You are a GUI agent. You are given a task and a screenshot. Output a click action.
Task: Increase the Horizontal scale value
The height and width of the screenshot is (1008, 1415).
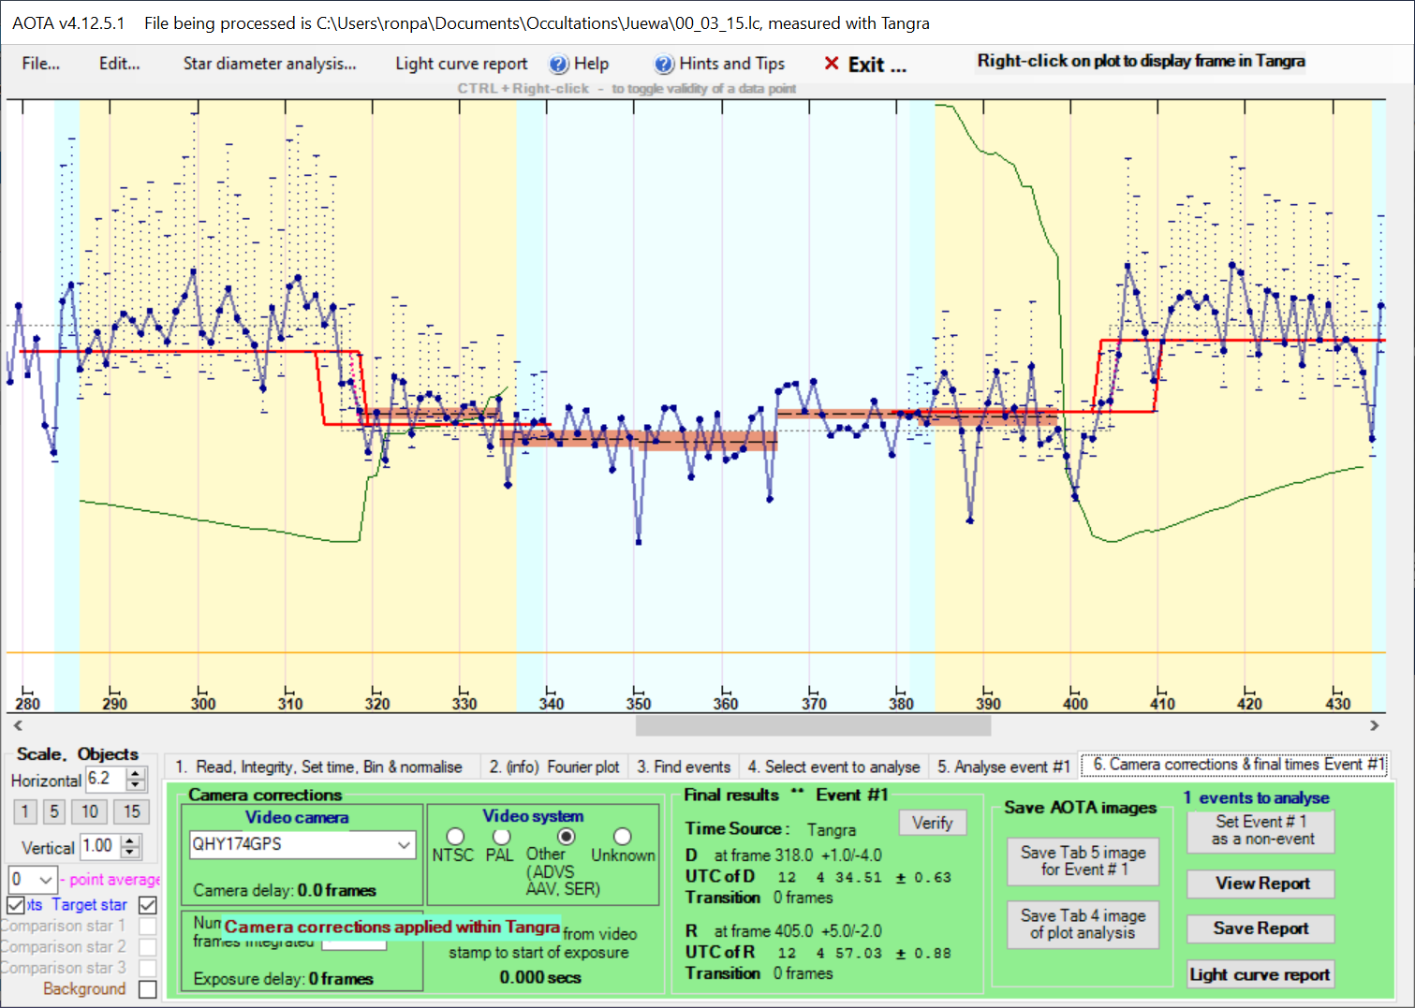137,773
